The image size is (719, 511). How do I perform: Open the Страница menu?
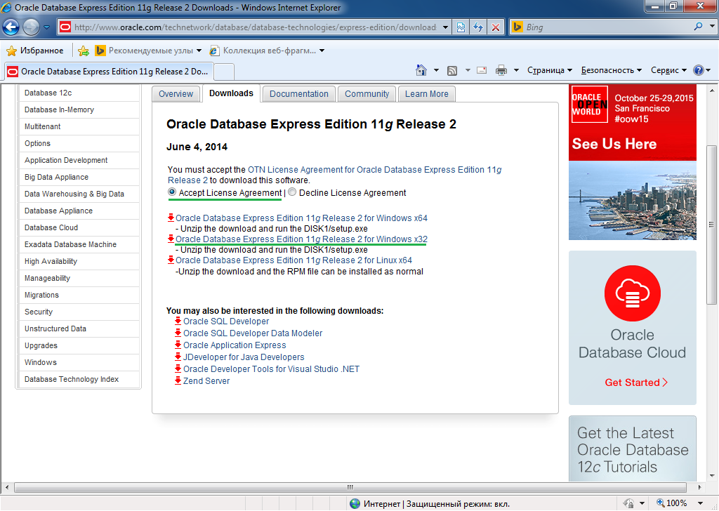coord(549,70)
